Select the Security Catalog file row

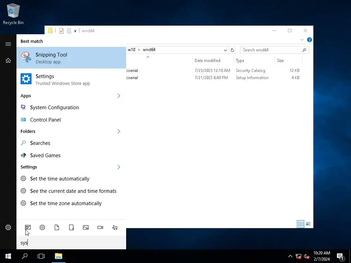214,71
